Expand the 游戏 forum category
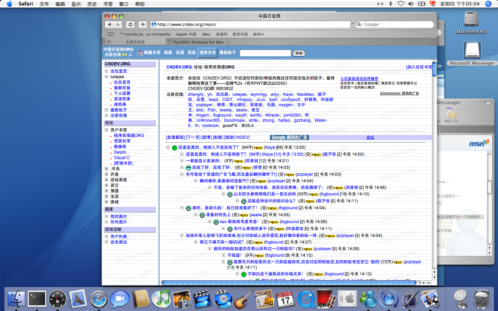 pyautogui.click(x=107, y=202)
